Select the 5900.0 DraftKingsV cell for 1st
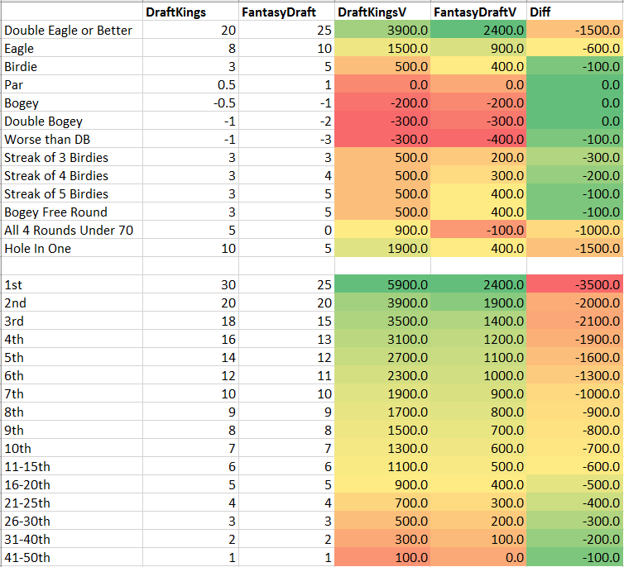 click(x=382, y=285)
